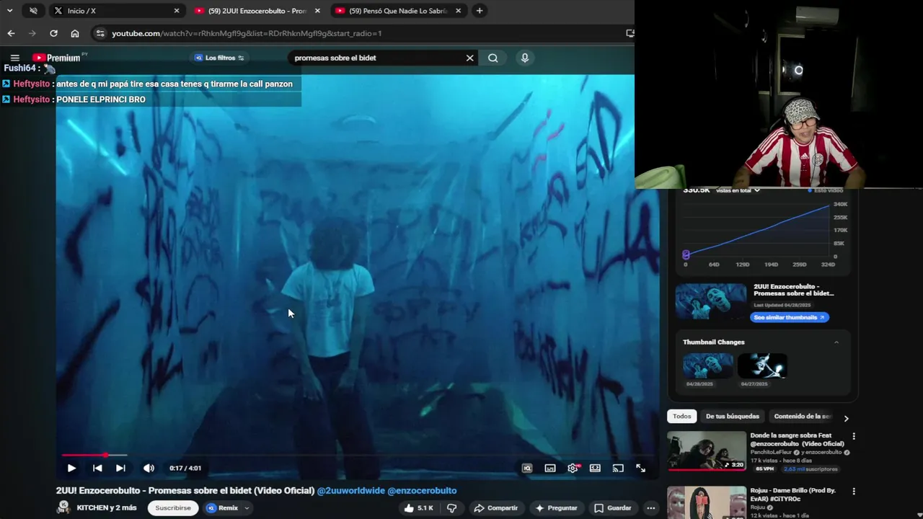The height and width of the screenshot is (519, 923).
Task: Go to YouTube Premium home logo
Action: click(x=56, y=58)
